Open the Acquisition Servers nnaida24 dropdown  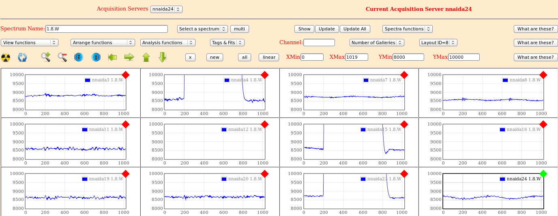point(166,9)
